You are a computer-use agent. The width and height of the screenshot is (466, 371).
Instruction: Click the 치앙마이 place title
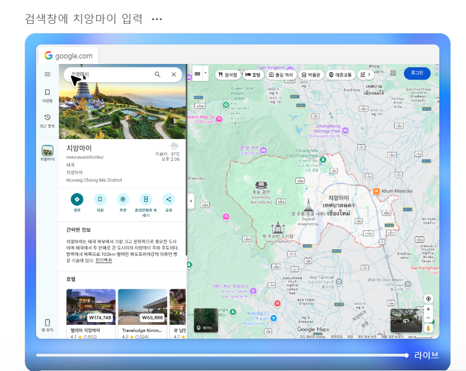coord(79,148)
